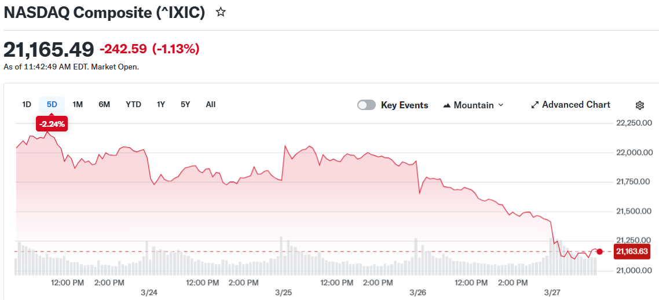Click the 3/25 date label on axis
Viewport: 659px width, 300px height.
point(283,292)
